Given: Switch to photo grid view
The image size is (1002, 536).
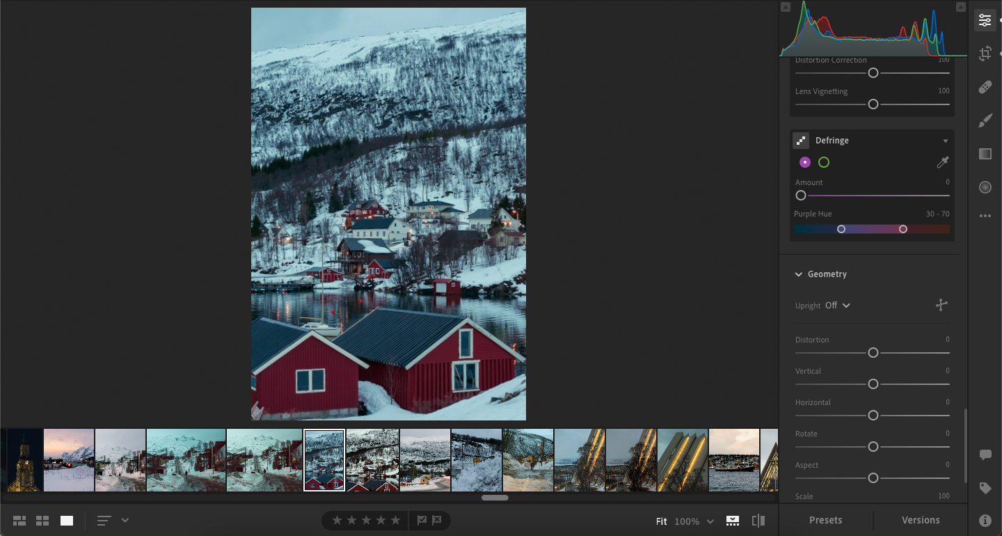Looking at the screenshot, I should [x=19, y=521].
